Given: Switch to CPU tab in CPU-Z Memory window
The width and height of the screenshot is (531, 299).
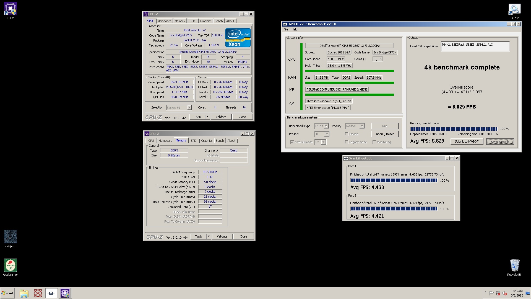Looking at the screenshot, I should 151,141.
